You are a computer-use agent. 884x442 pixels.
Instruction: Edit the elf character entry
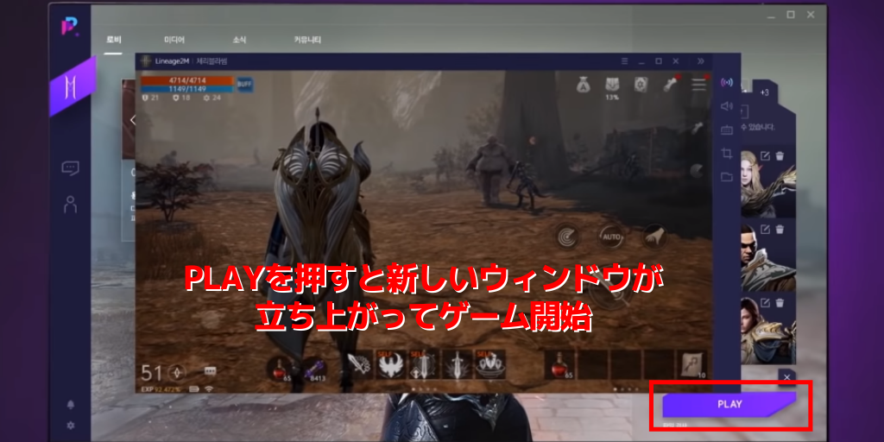point(765,155)
